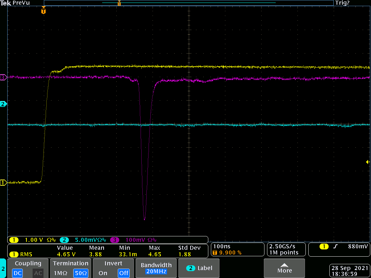
Task: Click the yellow trigger level arrow
Action: pyautogui.click(x=367, y=162)
